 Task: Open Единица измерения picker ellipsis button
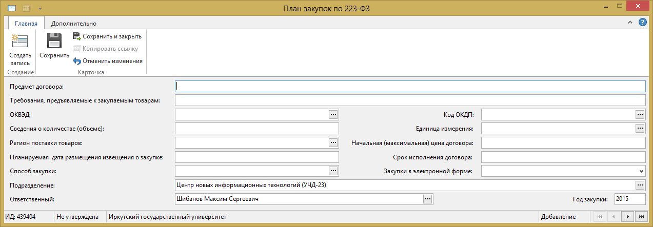point(640,128)
